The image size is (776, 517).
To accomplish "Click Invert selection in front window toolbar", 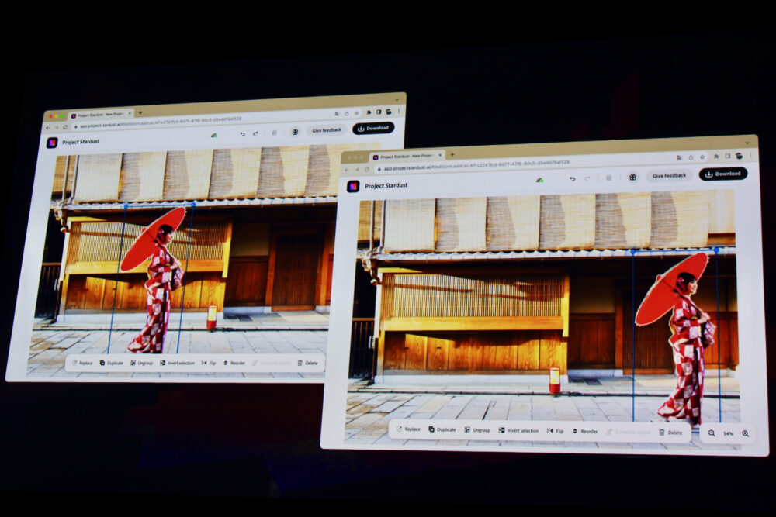I will 518,431.
